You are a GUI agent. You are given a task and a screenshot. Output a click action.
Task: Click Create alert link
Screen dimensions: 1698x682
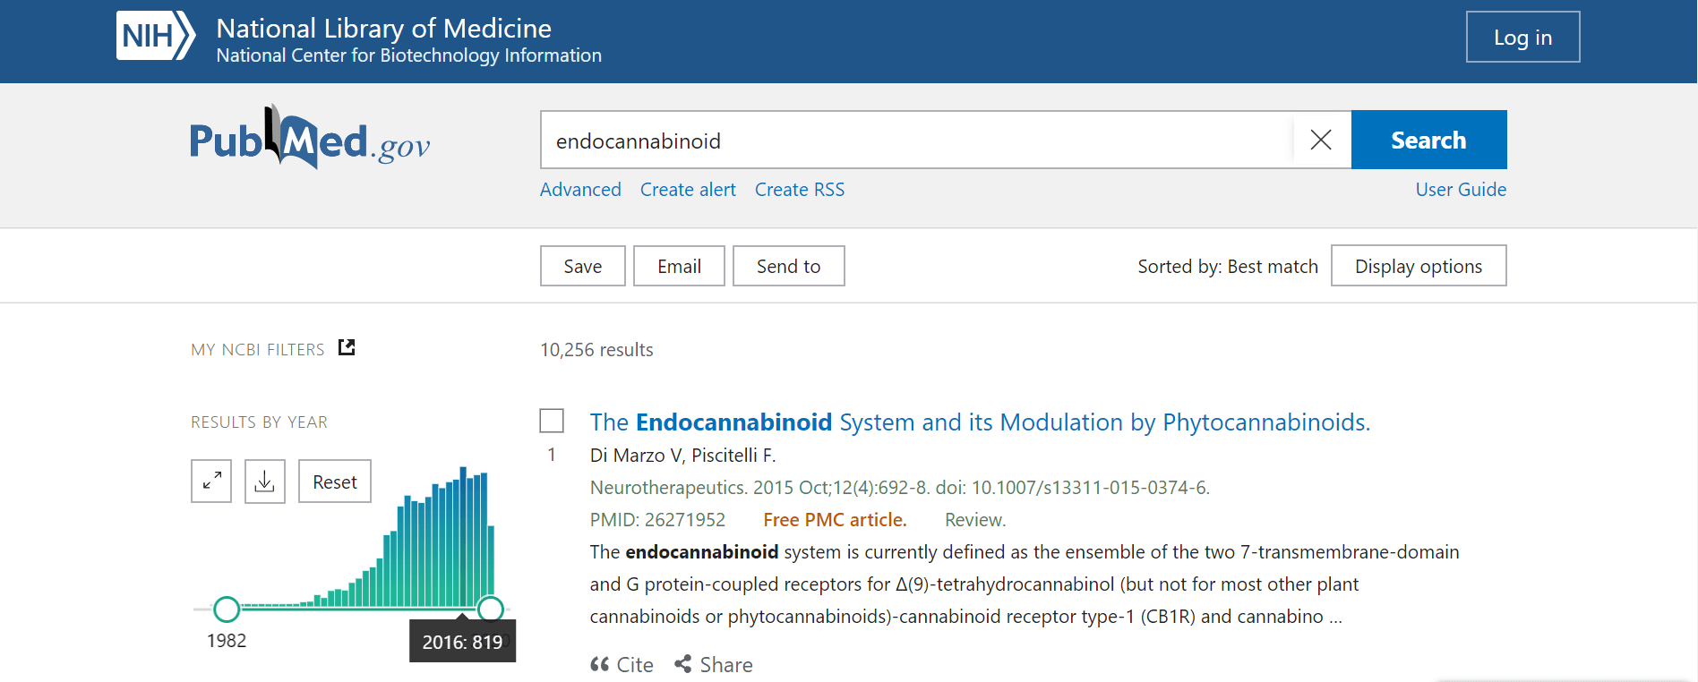pyautogui.click(x=688, y=190)
